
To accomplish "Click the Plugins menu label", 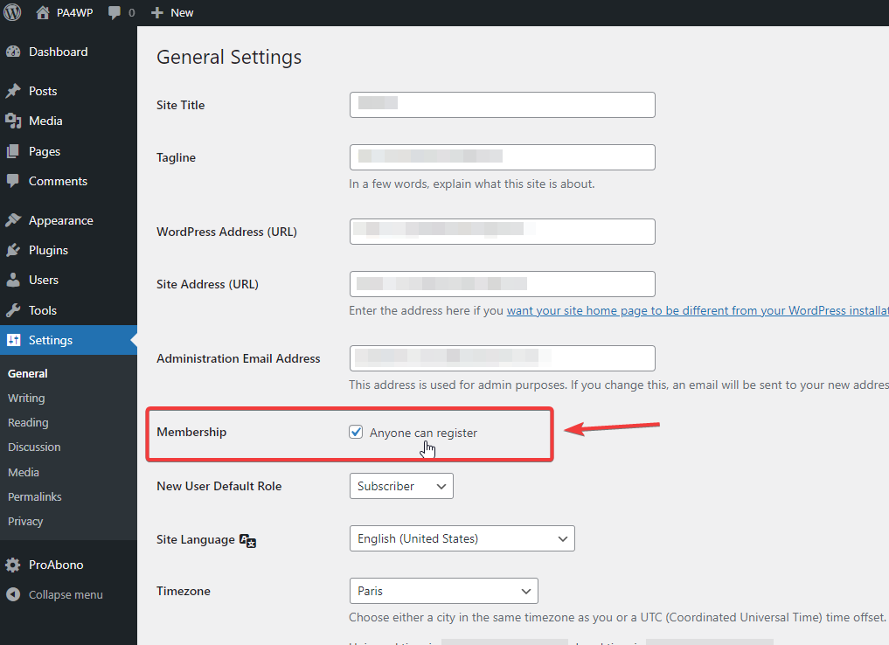I will [48, 250].
